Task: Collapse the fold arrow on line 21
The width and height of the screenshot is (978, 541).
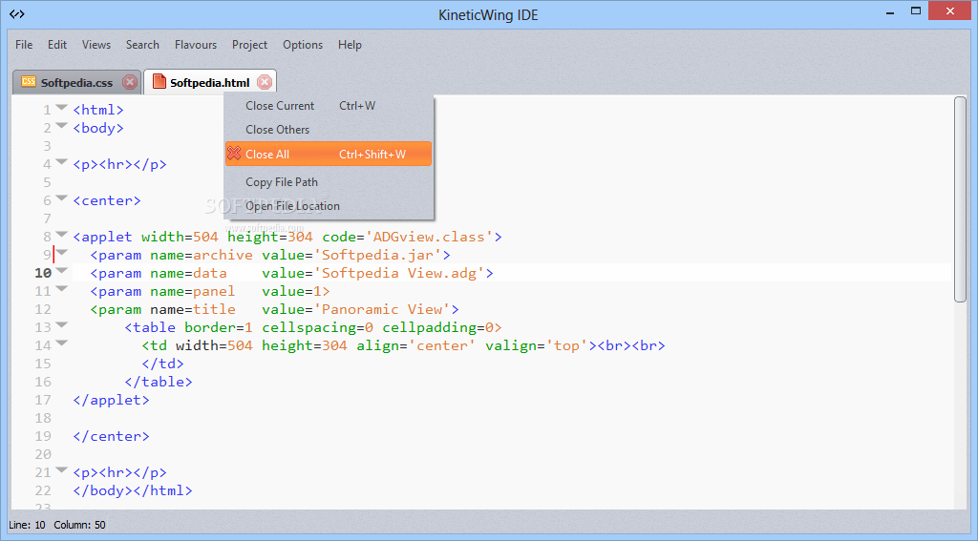Action: 61,470
